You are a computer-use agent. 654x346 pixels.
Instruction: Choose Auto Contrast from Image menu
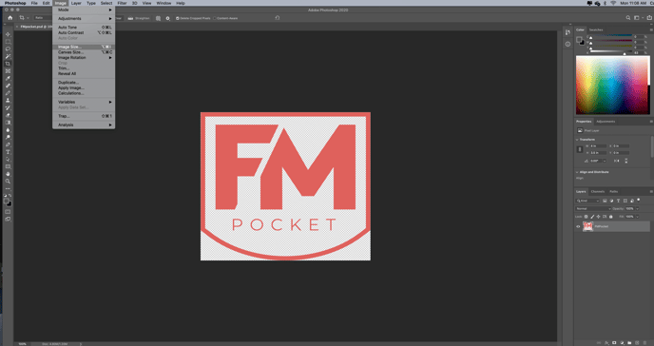84,32
